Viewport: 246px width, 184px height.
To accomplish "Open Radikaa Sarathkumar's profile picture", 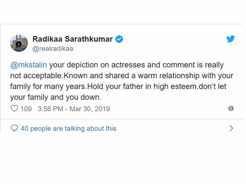I will (19, 43).
